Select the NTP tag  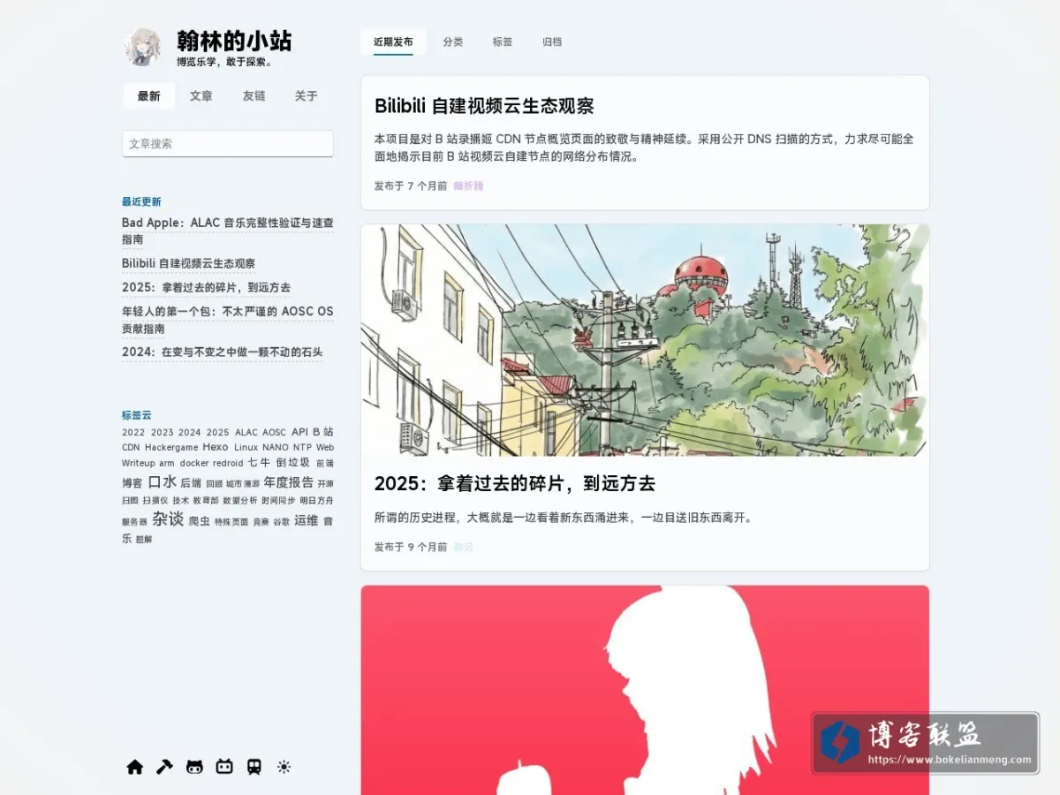point(302,447)
